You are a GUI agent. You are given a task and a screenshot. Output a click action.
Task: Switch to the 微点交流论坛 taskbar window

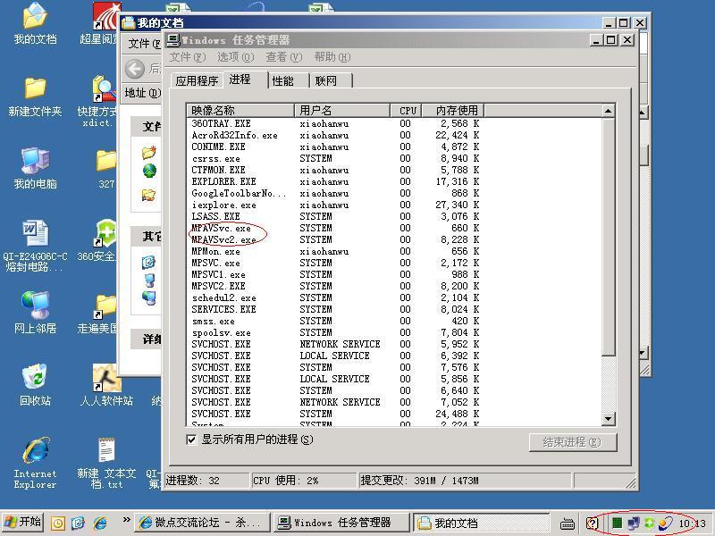pyautogui.click(x=203, y=523)
